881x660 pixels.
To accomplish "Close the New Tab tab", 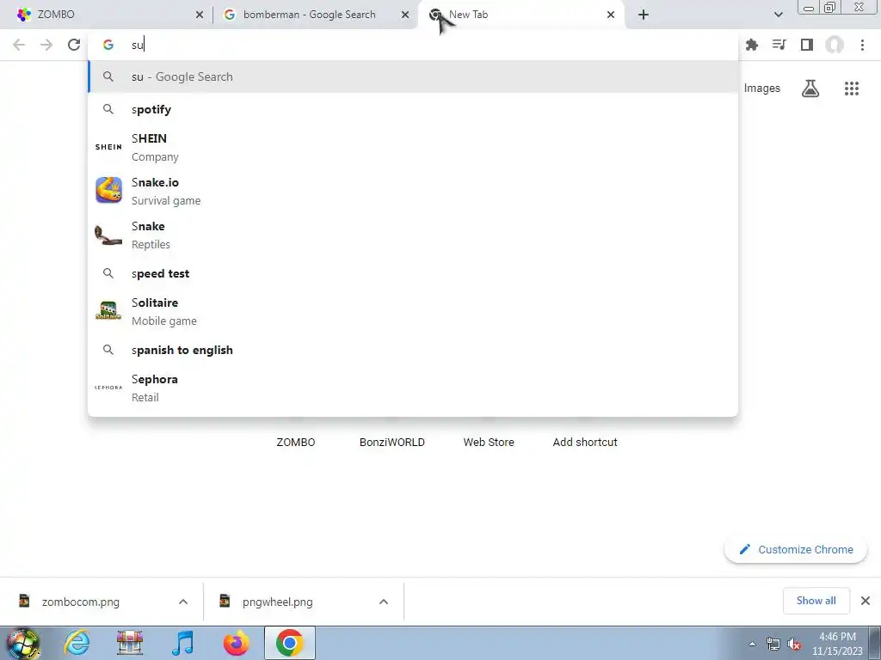I will (x=611, y=15).
